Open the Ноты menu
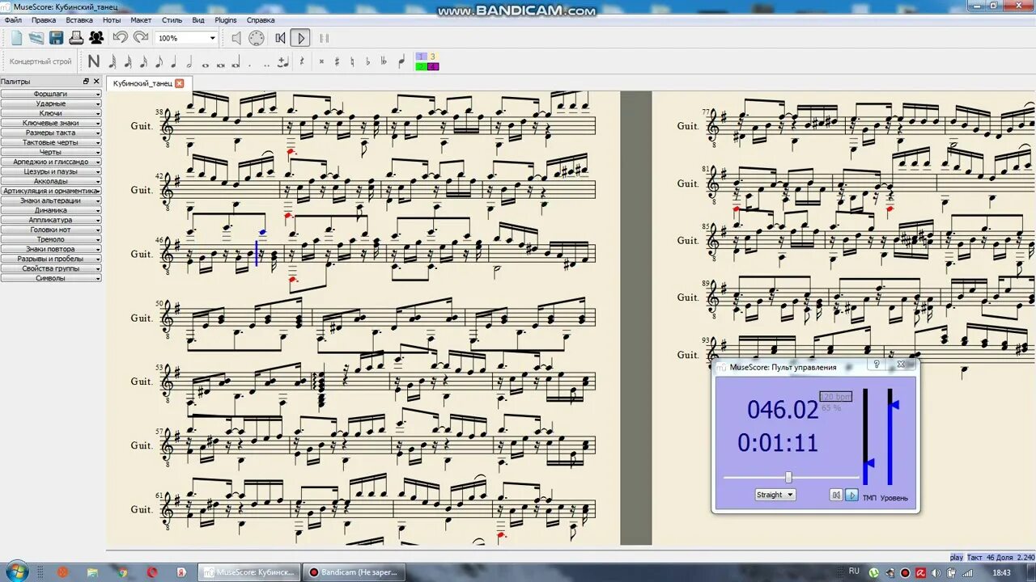The width and height of the screenshot is (1036, 582). pos(112,19)
